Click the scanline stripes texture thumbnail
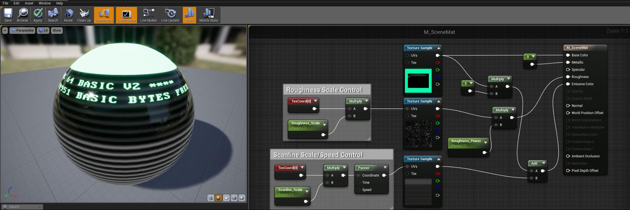The image size is (630, 210). coord(418,192)
